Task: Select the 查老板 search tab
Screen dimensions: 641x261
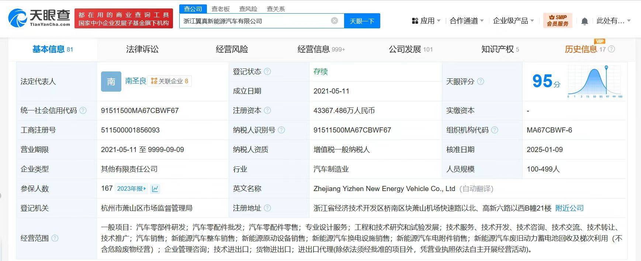Action: coord(221,9)
